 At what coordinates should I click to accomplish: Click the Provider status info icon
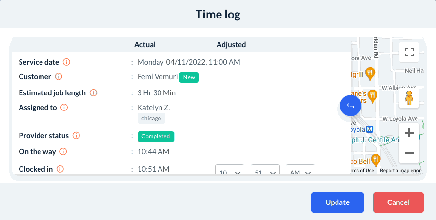[x=76, y=136]
